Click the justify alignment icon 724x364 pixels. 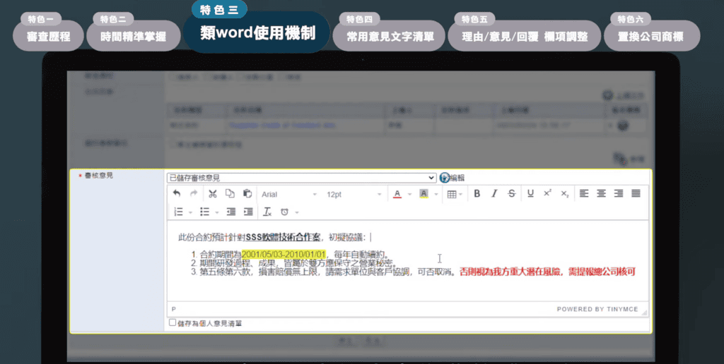[x=636, y=194]
